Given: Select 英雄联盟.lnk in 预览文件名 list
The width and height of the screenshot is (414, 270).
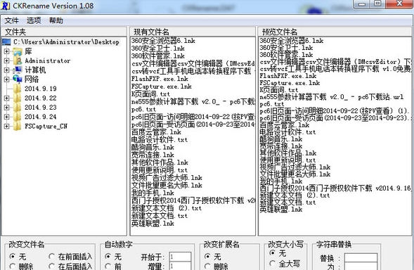Looking at the screenshot, I should click(x=281, y=210).
